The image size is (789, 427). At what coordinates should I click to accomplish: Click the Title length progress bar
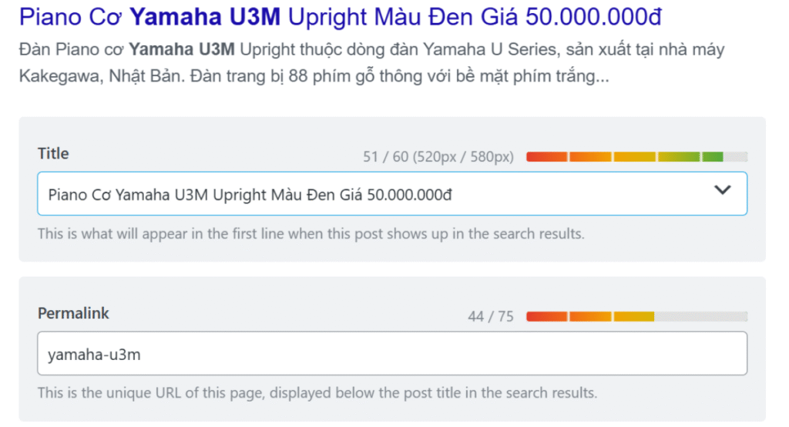636,157
